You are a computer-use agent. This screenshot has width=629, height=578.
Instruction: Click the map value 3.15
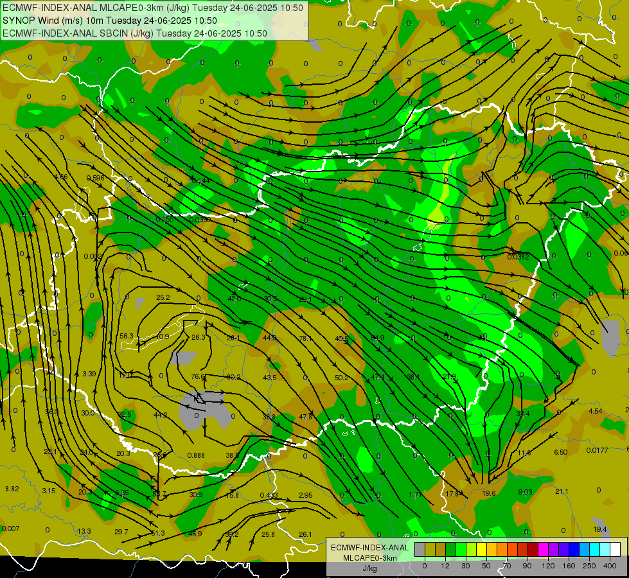[49, 491]
